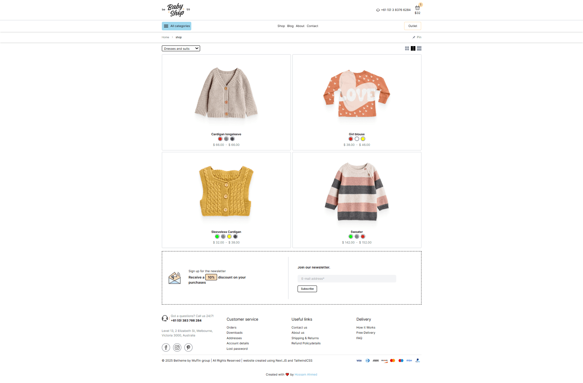Pick the green swatch on Sleeveless Cardigan
This screenshot has width=583, height=383.
click(x=217, y=237)
